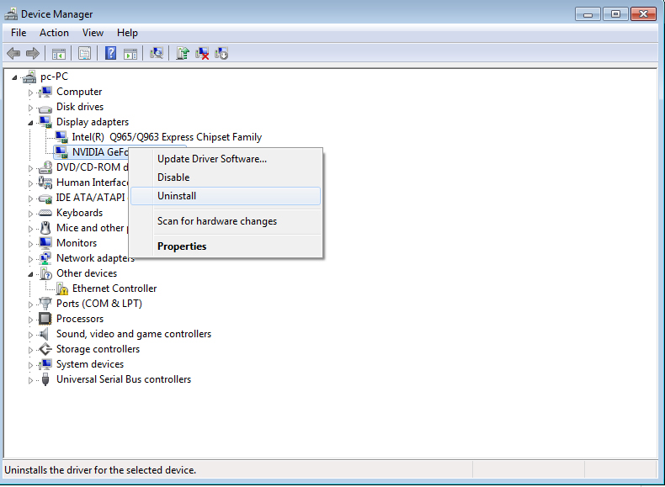Maximize the Device Manager window

tap(615, 14)
